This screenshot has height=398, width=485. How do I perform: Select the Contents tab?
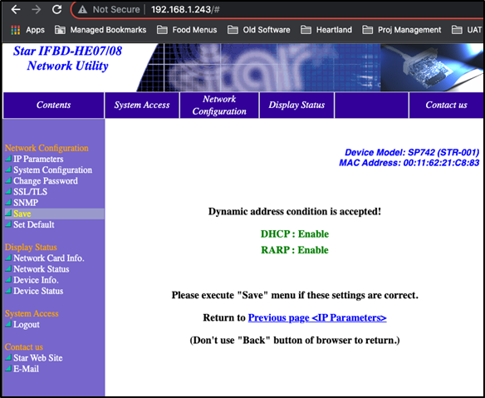point(53,105)
